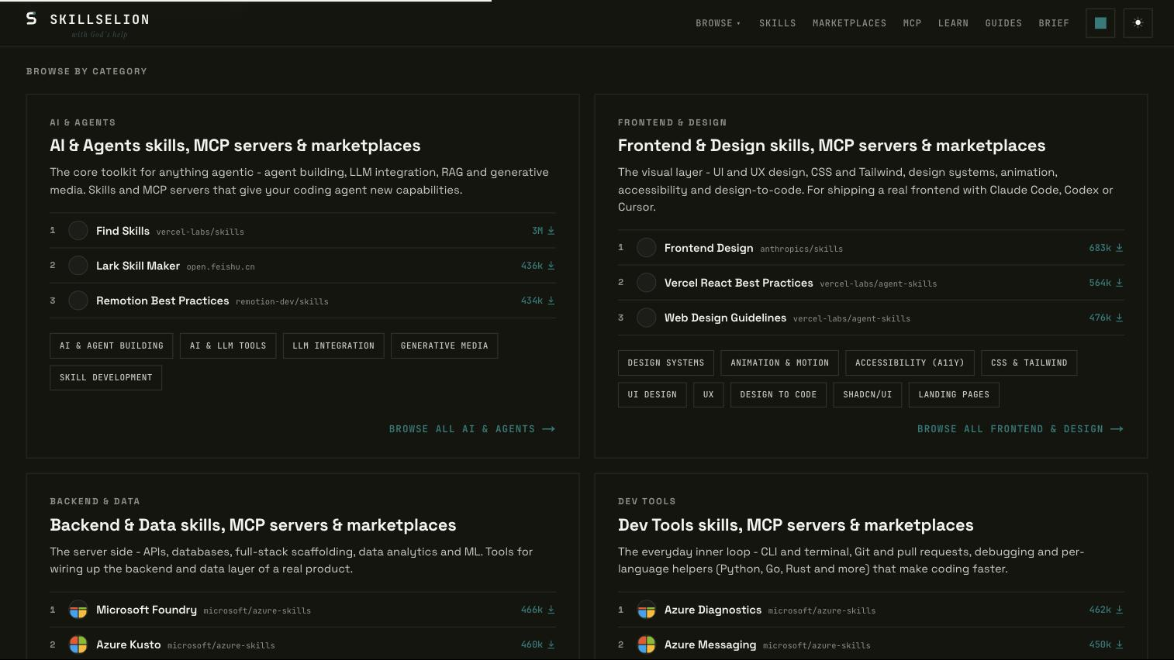
Task: Open the Learn nav item
Action: [x=953, y=23]
